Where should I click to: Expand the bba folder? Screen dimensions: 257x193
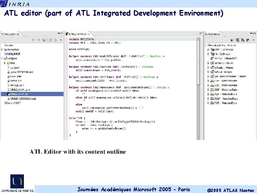click(5, 63)
